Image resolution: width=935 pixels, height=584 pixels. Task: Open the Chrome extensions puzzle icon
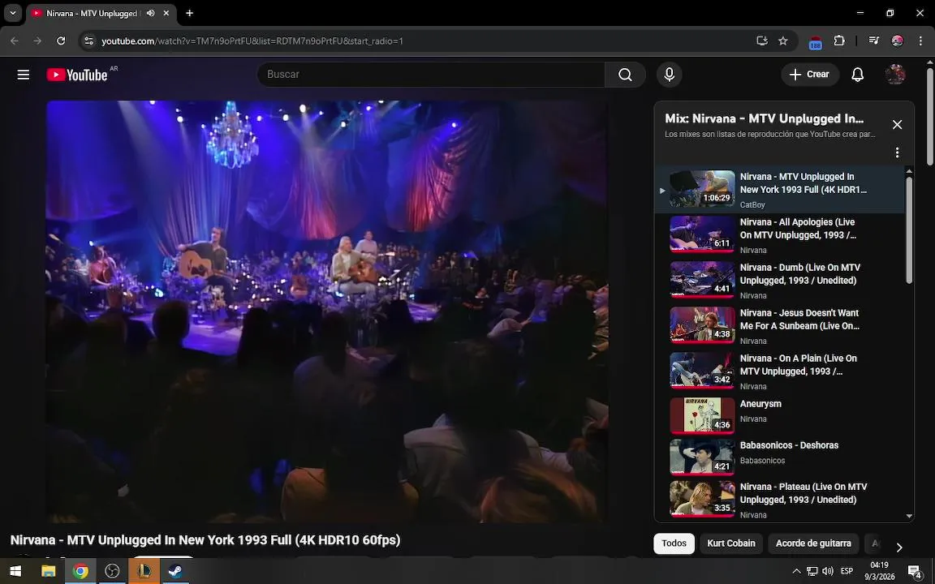tap(839, 41)
